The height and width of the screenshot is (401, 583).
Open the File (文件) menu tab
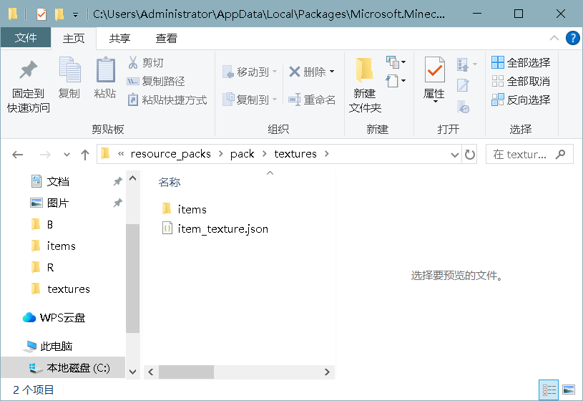[26, 38]
